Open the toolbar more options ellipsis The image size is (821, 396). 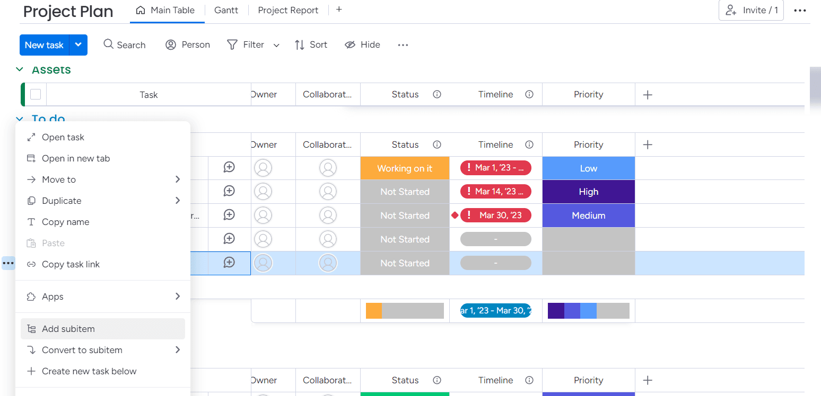[403, 45]
